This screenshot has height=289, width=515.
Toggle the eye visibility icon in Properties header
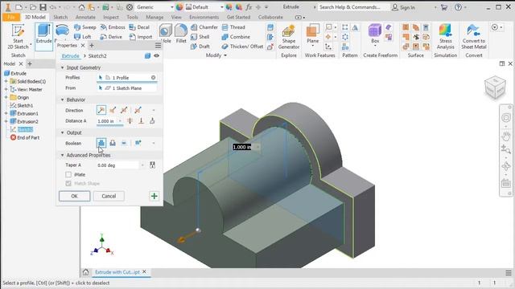pos(157,55)
